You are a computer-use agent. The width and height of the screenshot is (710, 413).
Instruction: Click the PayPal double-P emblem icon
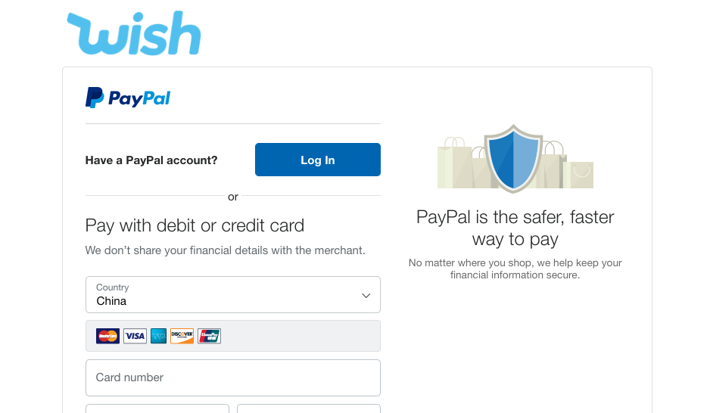pyautogui.click(x=94, y=98)
